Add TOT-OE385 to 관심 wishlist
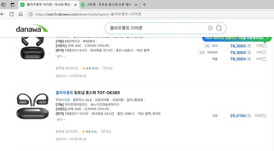 pos(106,132)
